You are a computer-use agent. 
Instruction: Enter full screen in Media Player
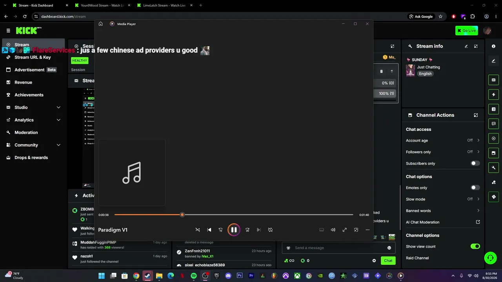344,230
